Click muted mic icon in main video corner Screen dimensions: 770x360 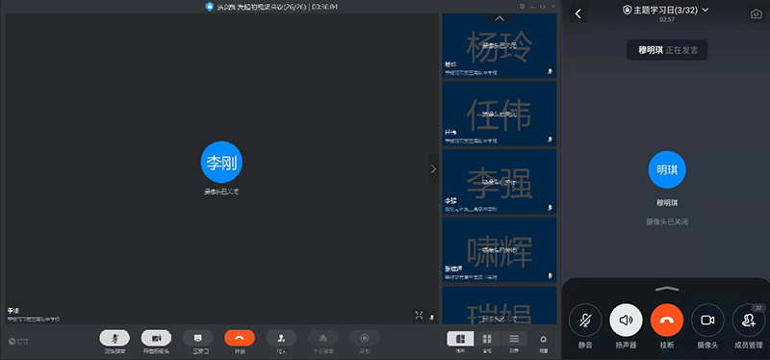point(431,317)
